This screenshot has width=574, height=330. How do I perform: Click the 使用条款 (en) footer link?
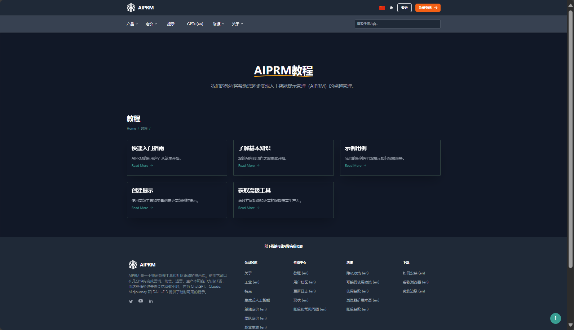pyautogui.click(x=358, y=291)
